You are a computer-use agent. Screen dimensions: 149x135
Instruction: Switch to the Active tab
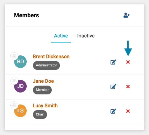point(61,36)
